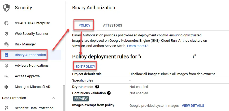
Task: Click the Access Approval search-list icon
Action: tap(6, 76)
